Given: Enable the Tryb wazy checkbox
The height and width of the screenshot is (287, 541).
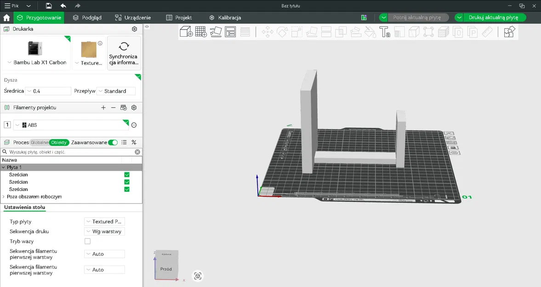Looking at the screenshot, I should pyautogui.click(x=88, y=241).
